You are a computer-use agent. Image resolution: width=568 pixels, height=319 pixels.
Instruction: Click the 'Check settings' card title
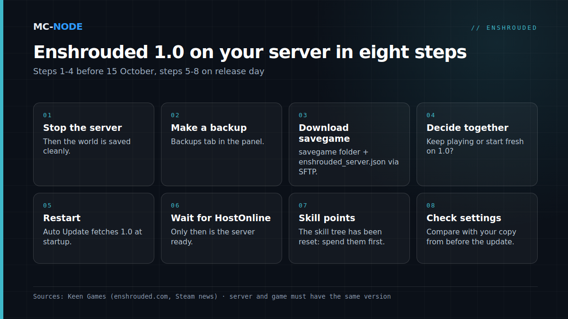(x=464, y=218)
